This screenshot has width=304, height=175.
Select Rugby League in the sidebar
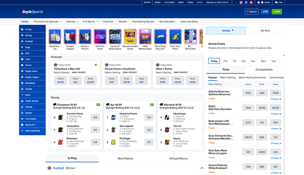33,77
